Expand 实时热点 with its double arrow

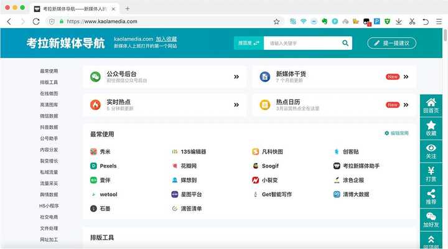click(x=236, y=105)
